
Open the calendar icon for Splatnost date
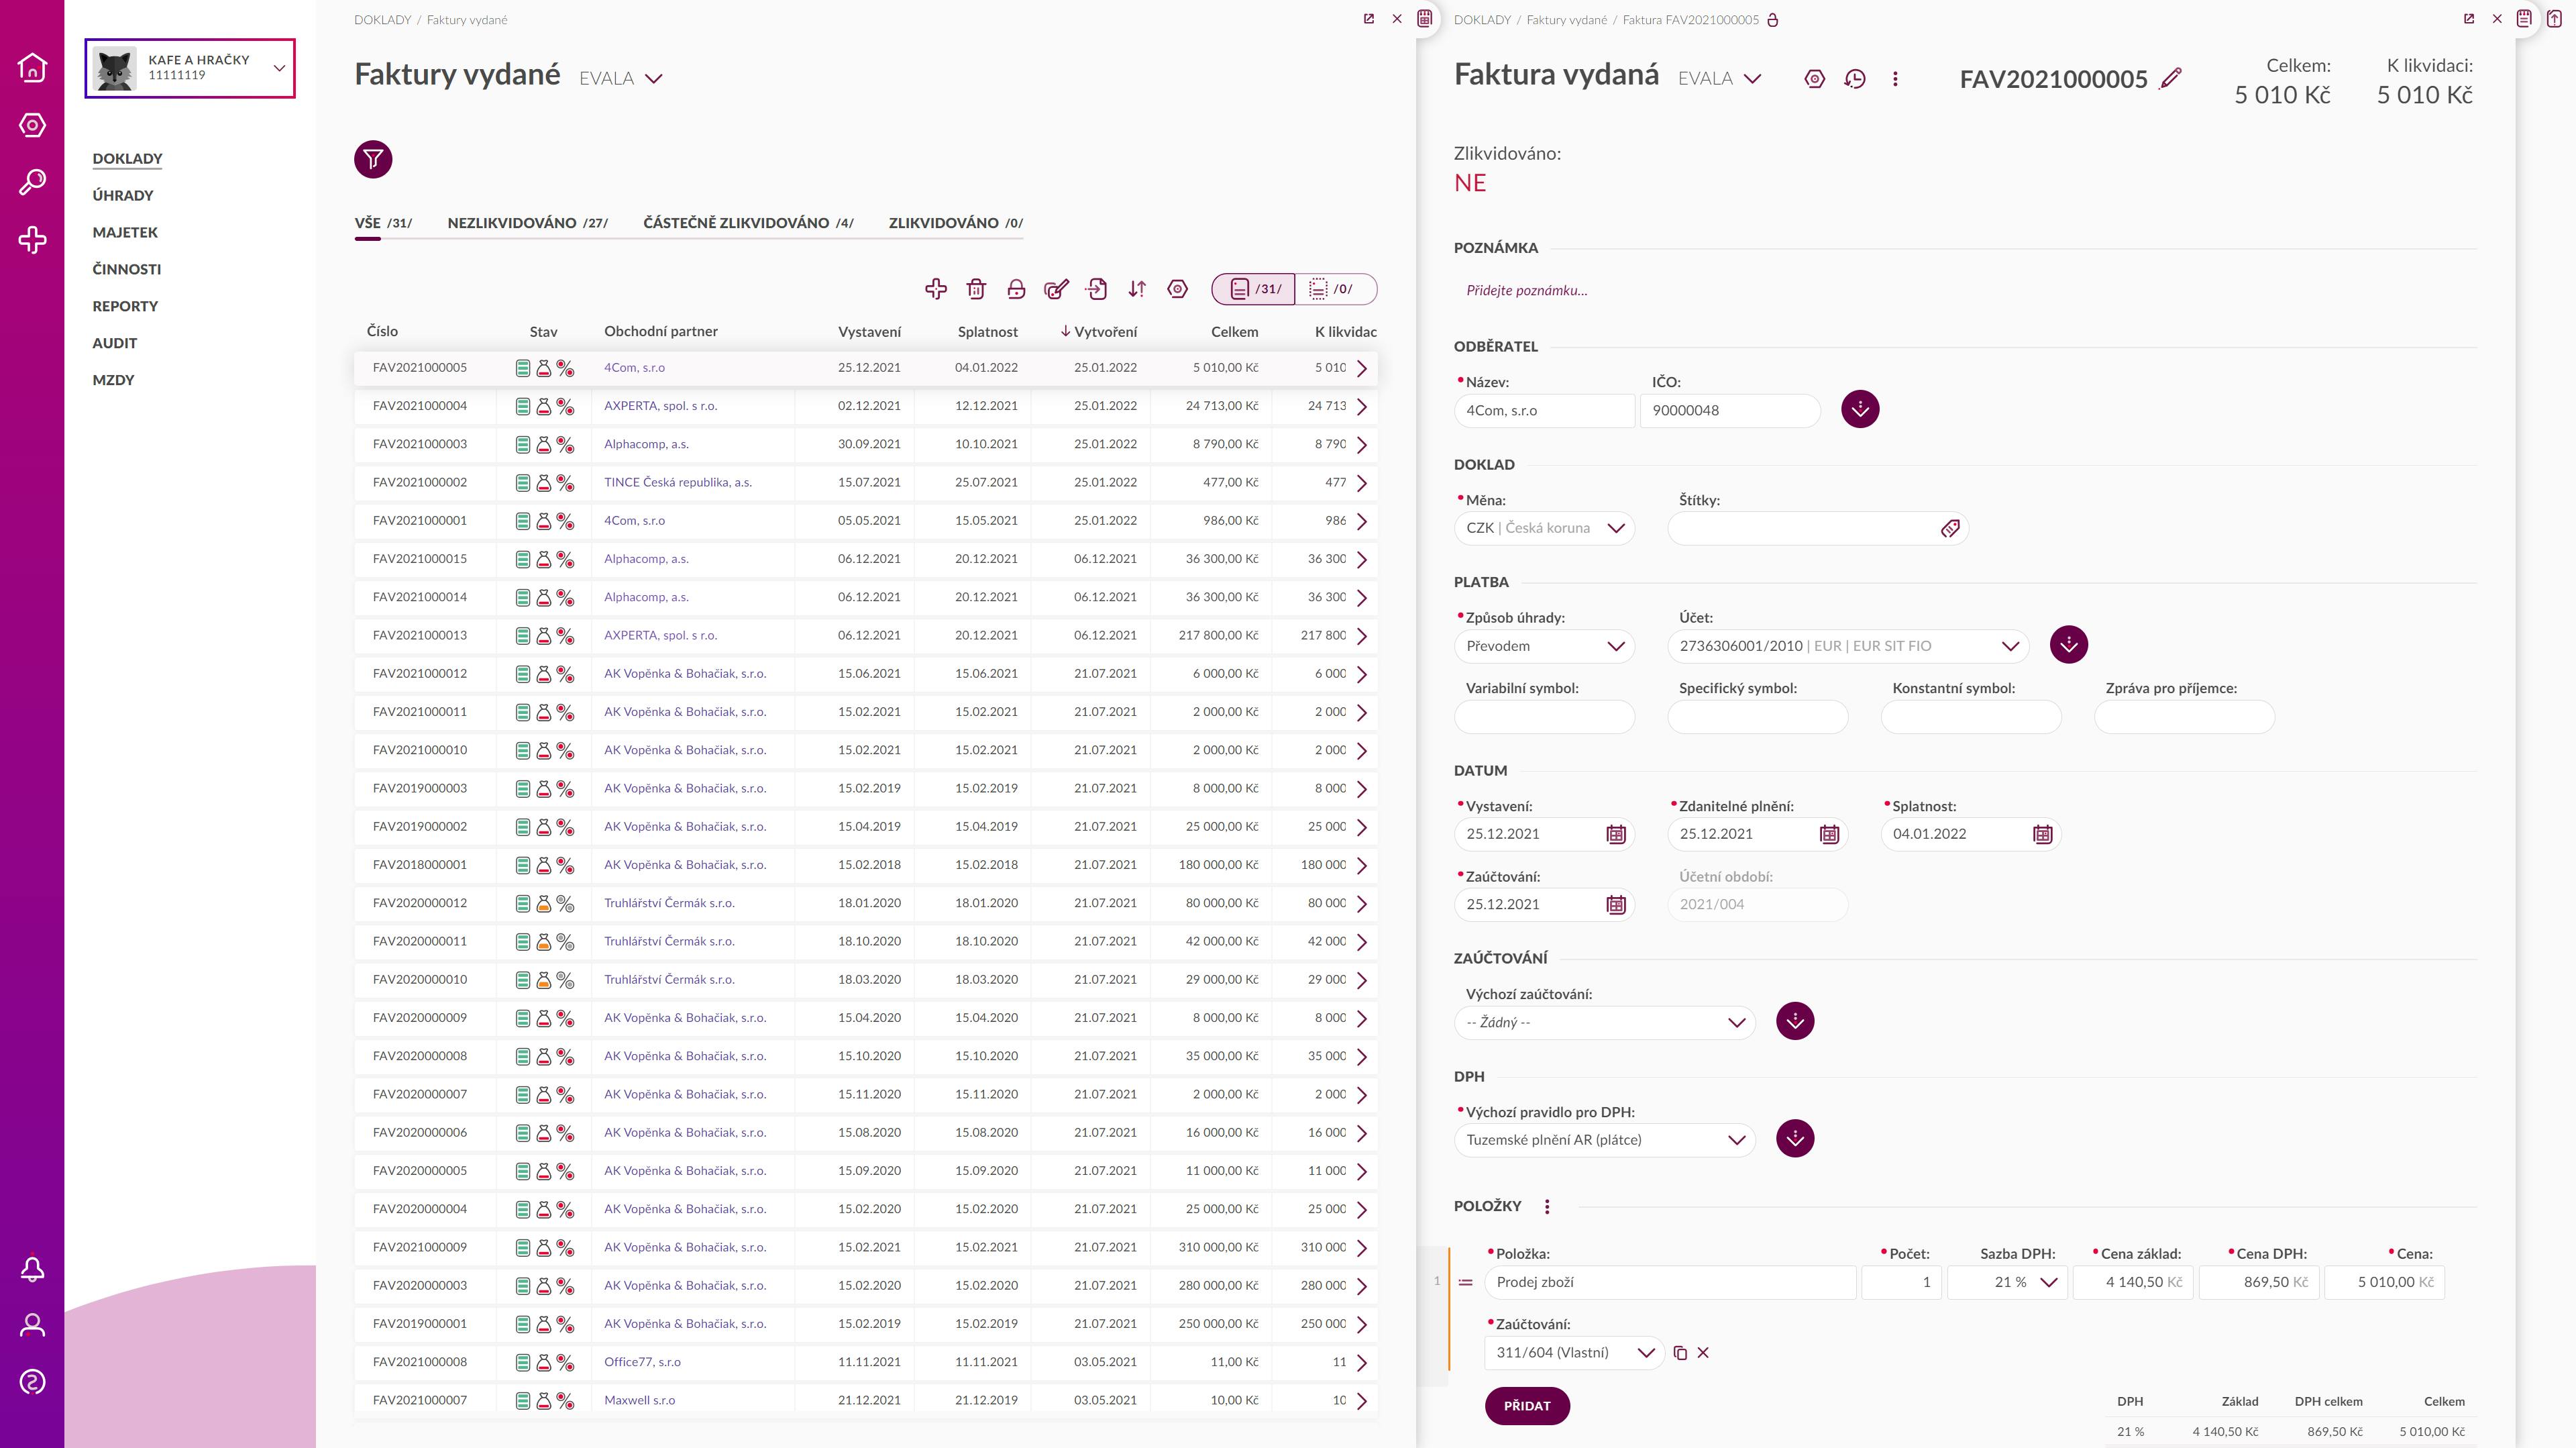(x=2043, y=834)
